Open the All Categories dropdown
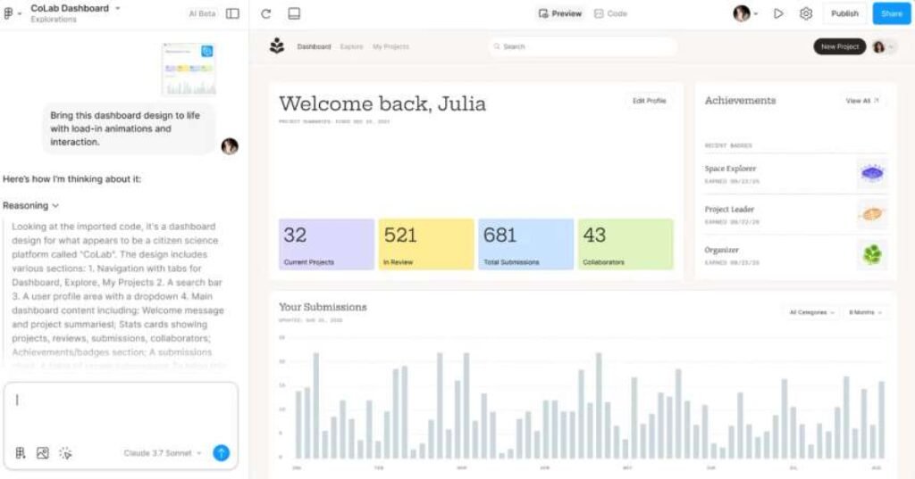The width and height of the screenshot is (915, 479). click(811, 312)
